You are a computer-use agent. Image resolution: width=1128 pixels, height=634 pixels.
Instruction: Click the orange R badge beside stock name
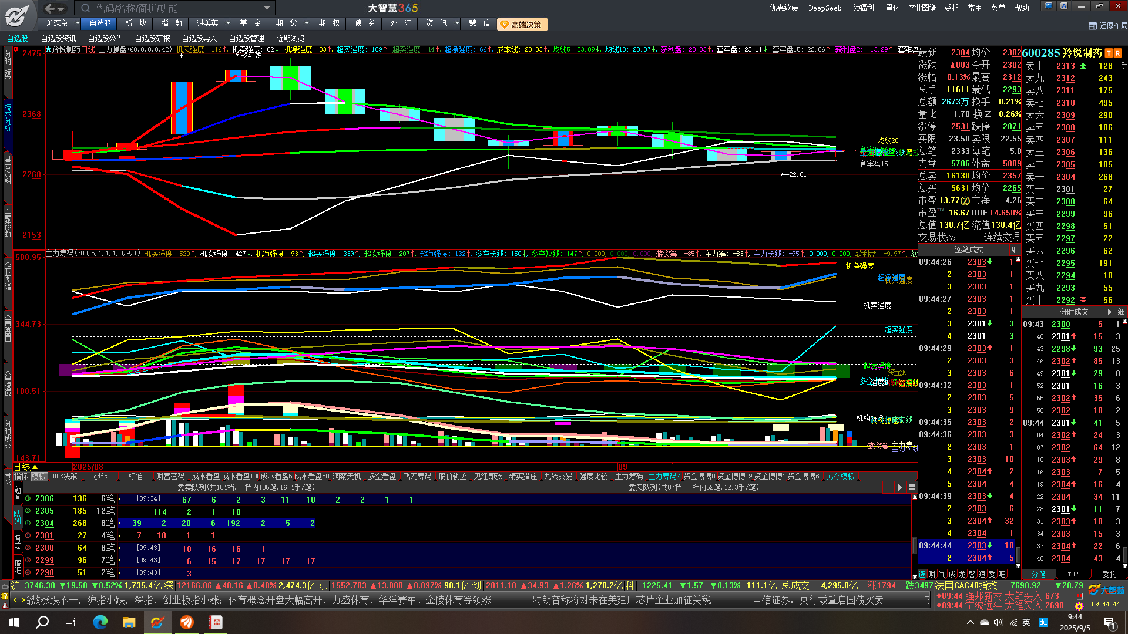pos(1117,53)
